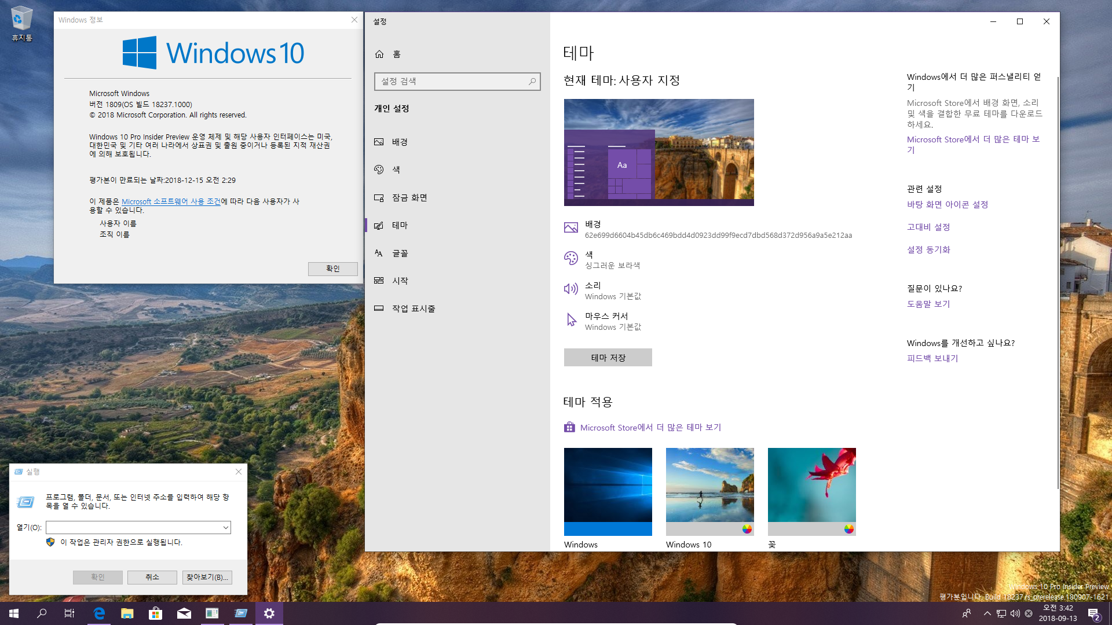
Task: Open taskbar clock showing 3:42
Action: pyautogui.click(x=1058, y=613)
